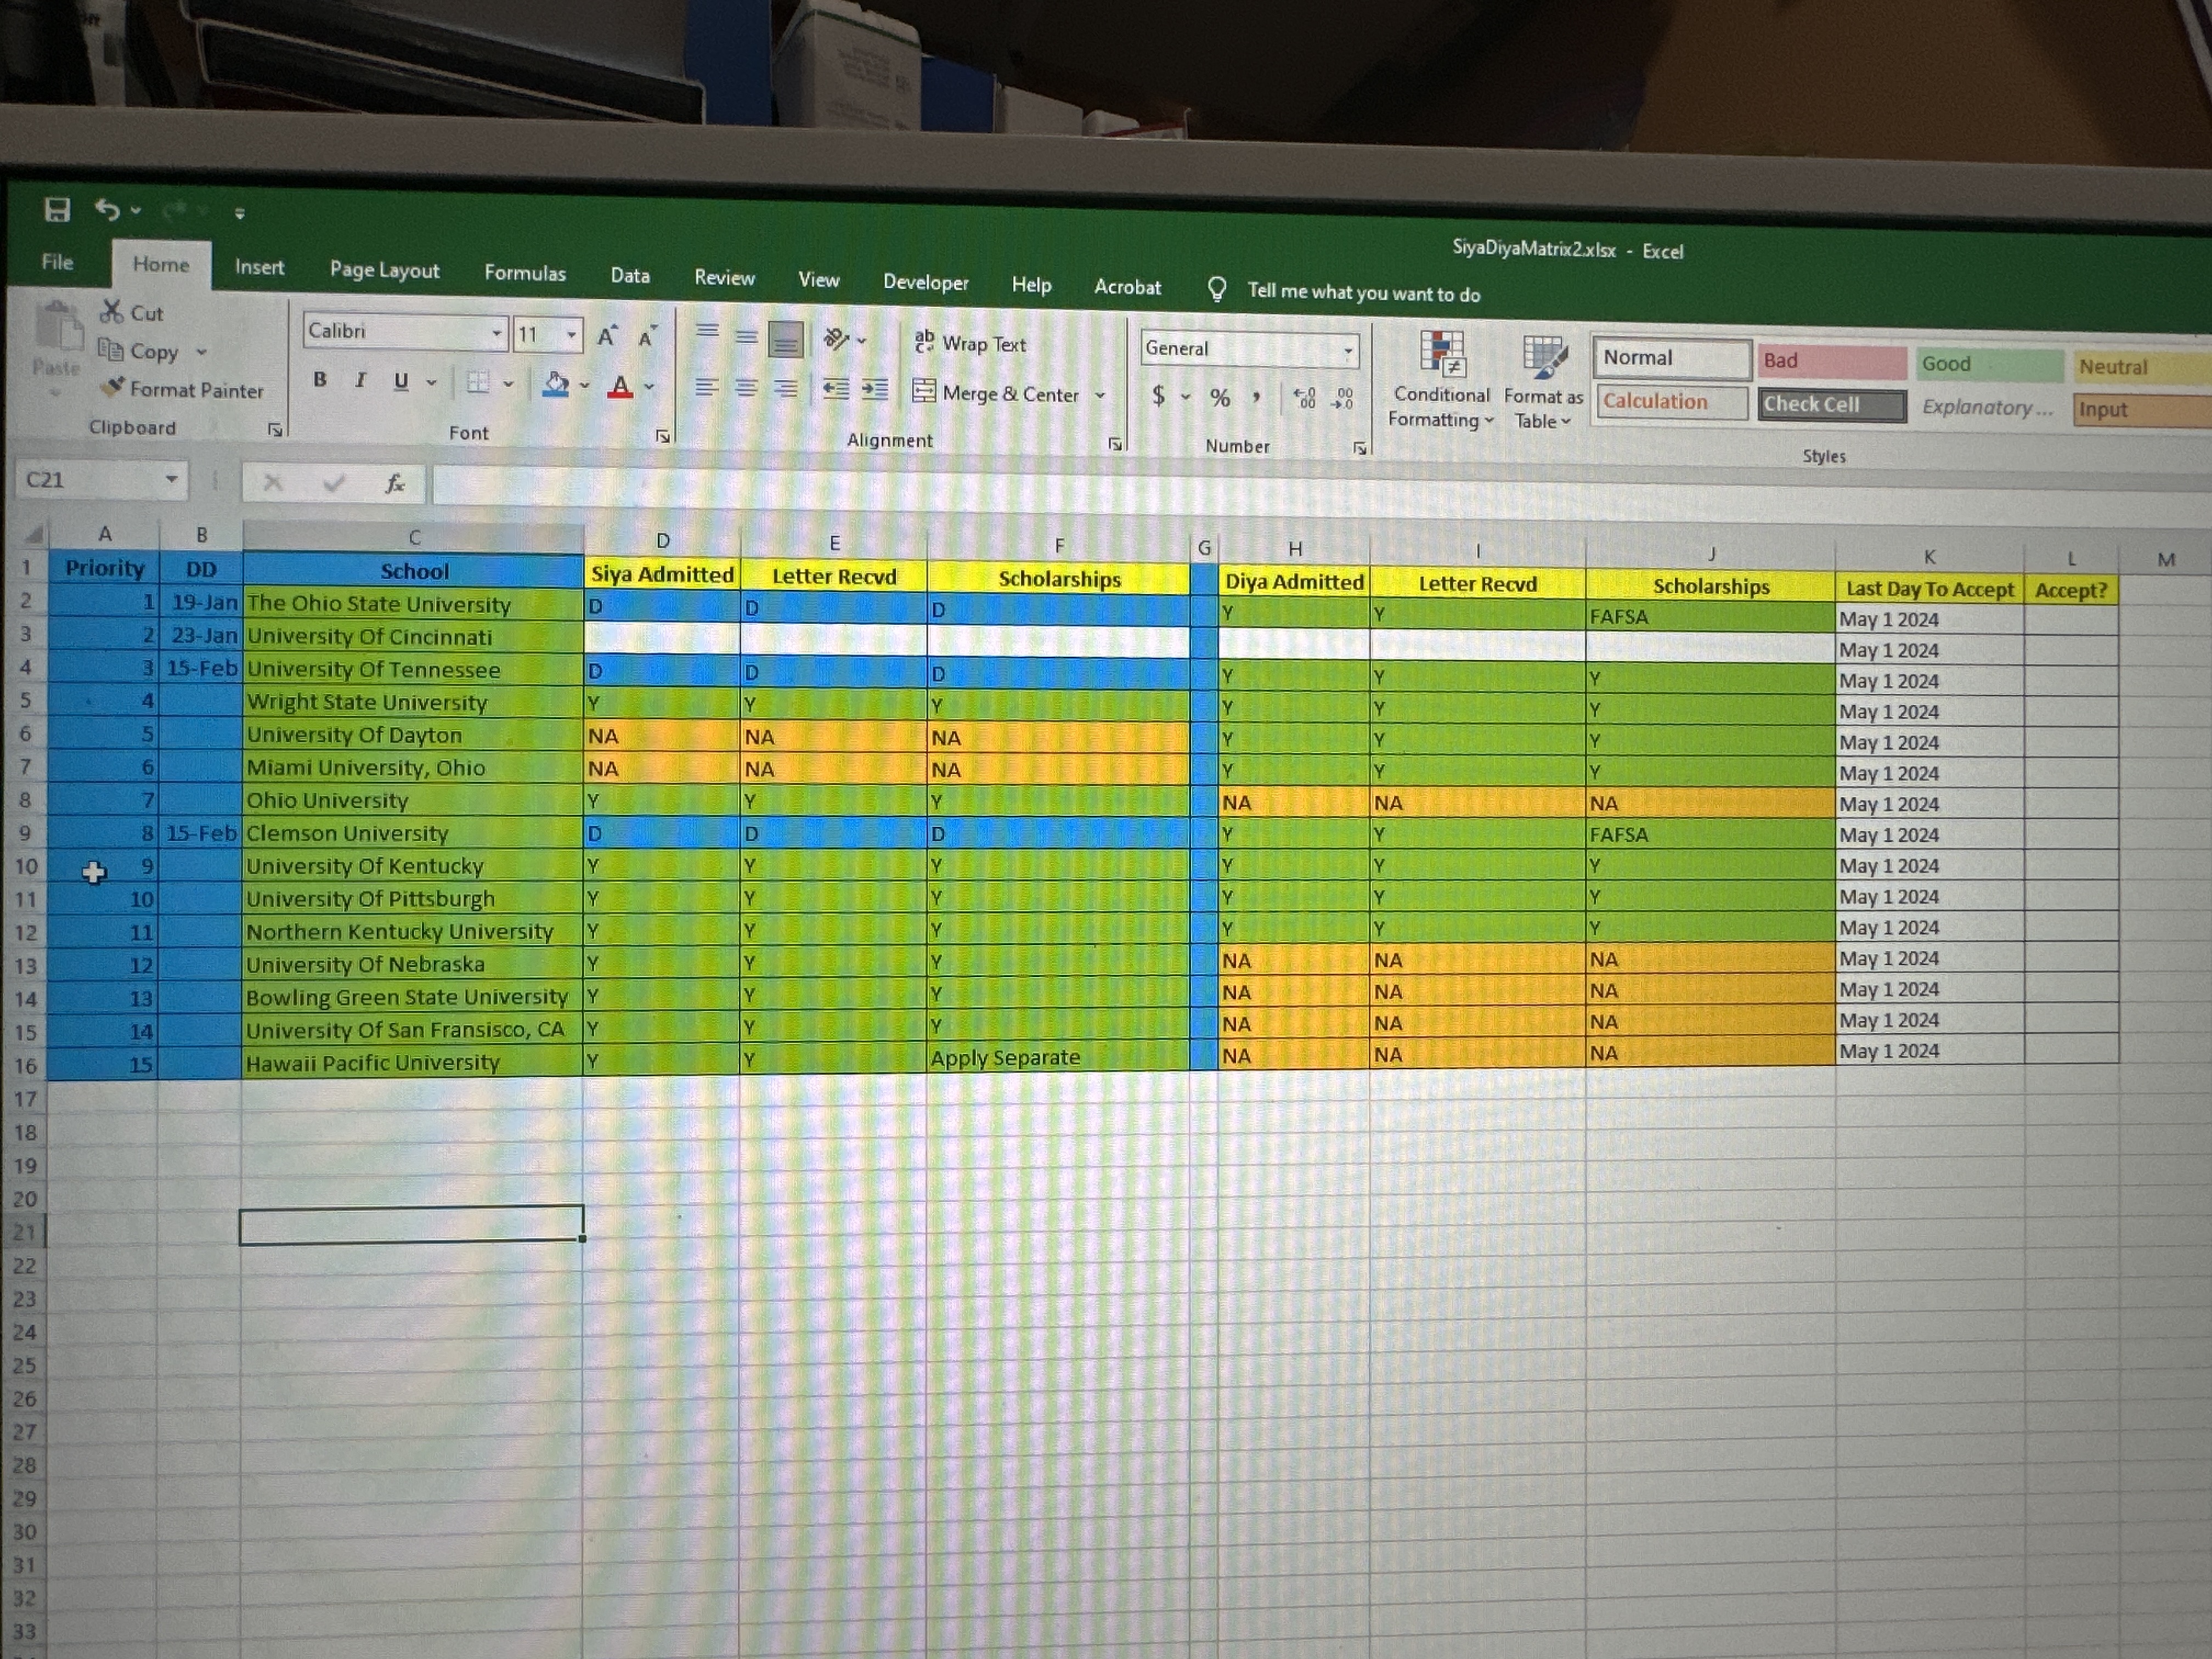Click the Accounting dollar sign format icon
2212x1659 pixels.
[x=1158, y=395]
